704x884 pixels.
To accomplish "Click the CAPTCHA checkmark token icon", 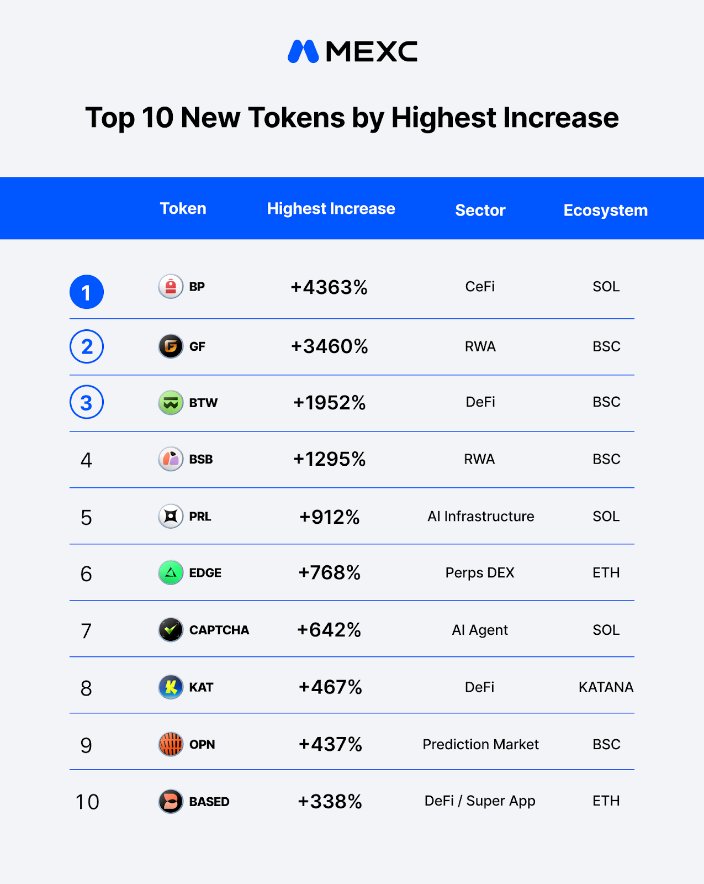I will point(171,630).
